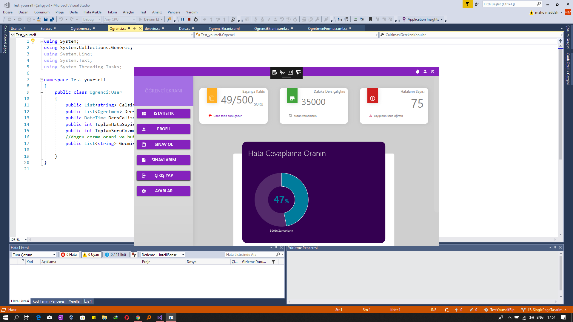
Task: Toggle the 0 Hata errors filter
Action: tap(69, 255)
